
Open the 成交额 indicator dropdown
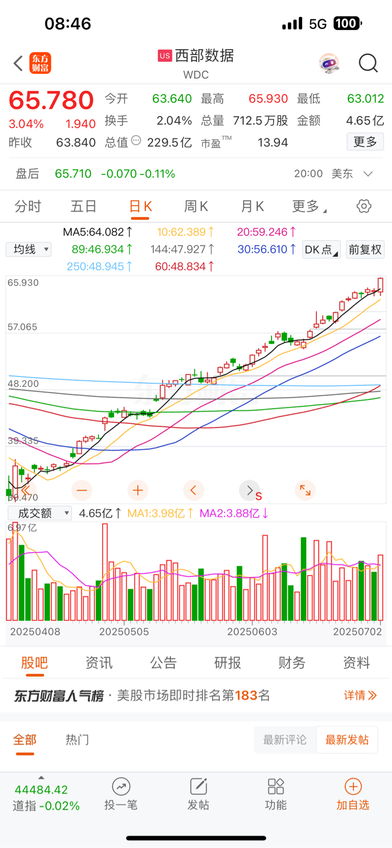pos(40,513)
